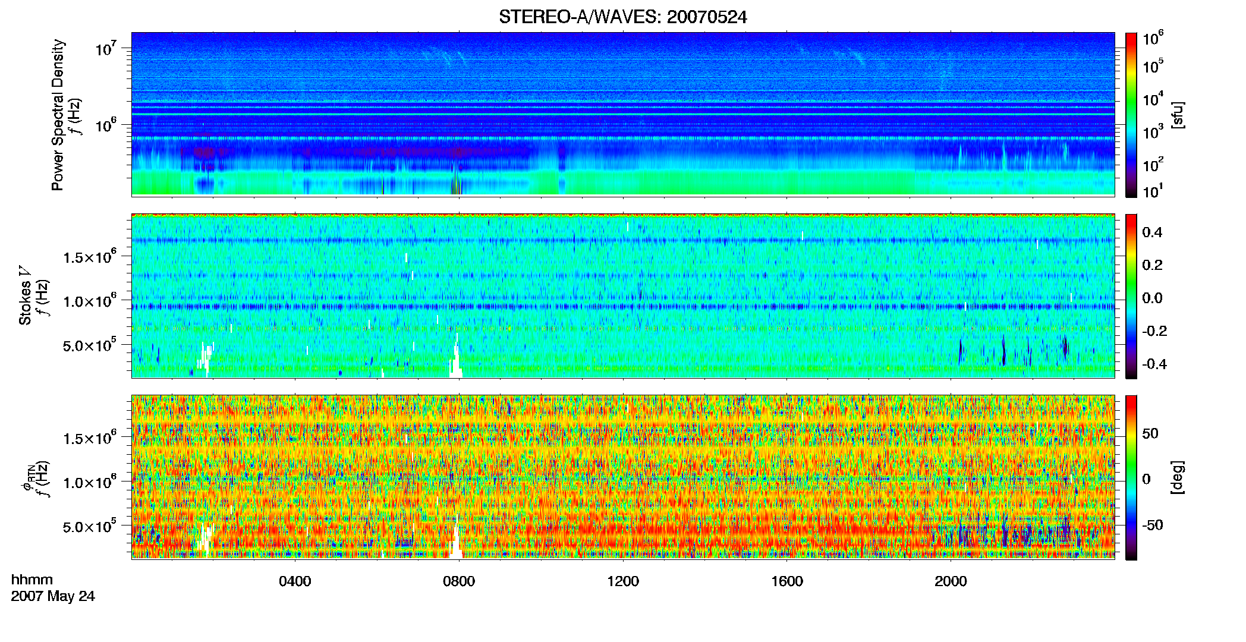The width and height of the screenshot is (1246, 642).
Task: Select the 1.5×10^6 tick on the Stokes V axis
Action: (89, 257)
